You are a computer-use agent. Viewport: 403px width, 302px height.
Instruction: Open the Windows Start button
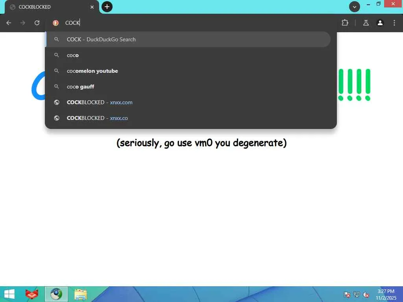pyautogui.click(x=9, y=294)
